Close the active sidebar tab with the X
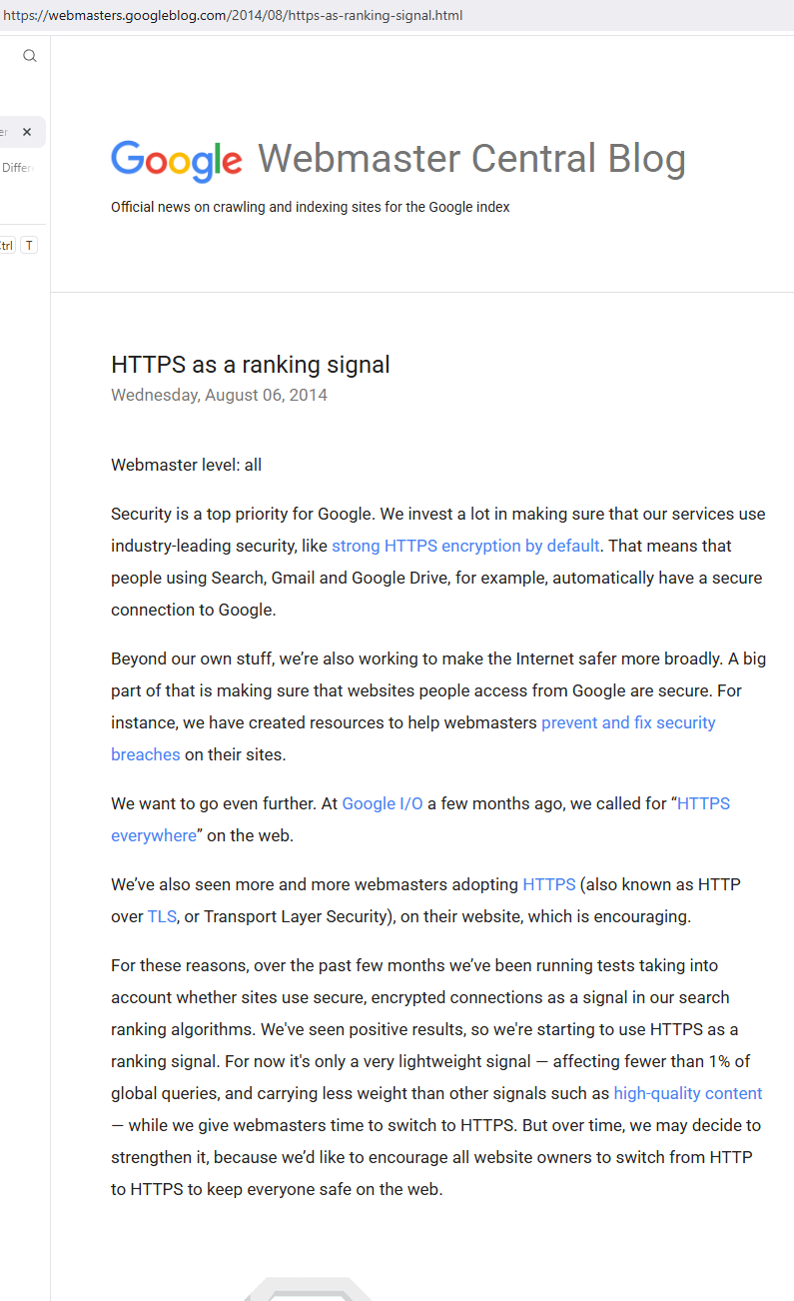 [27, 132]
